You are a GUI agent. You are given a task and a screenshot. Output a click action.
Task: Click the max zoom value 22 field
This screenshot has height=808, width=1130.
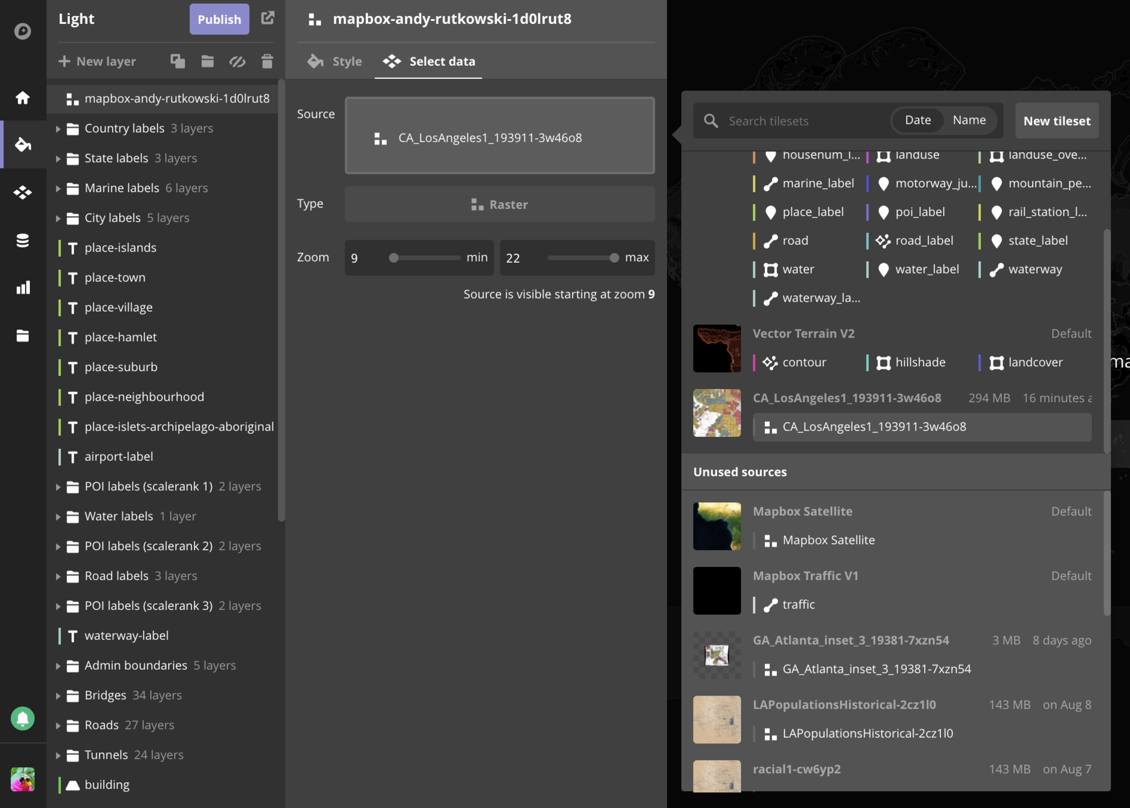tap(521, 257)
